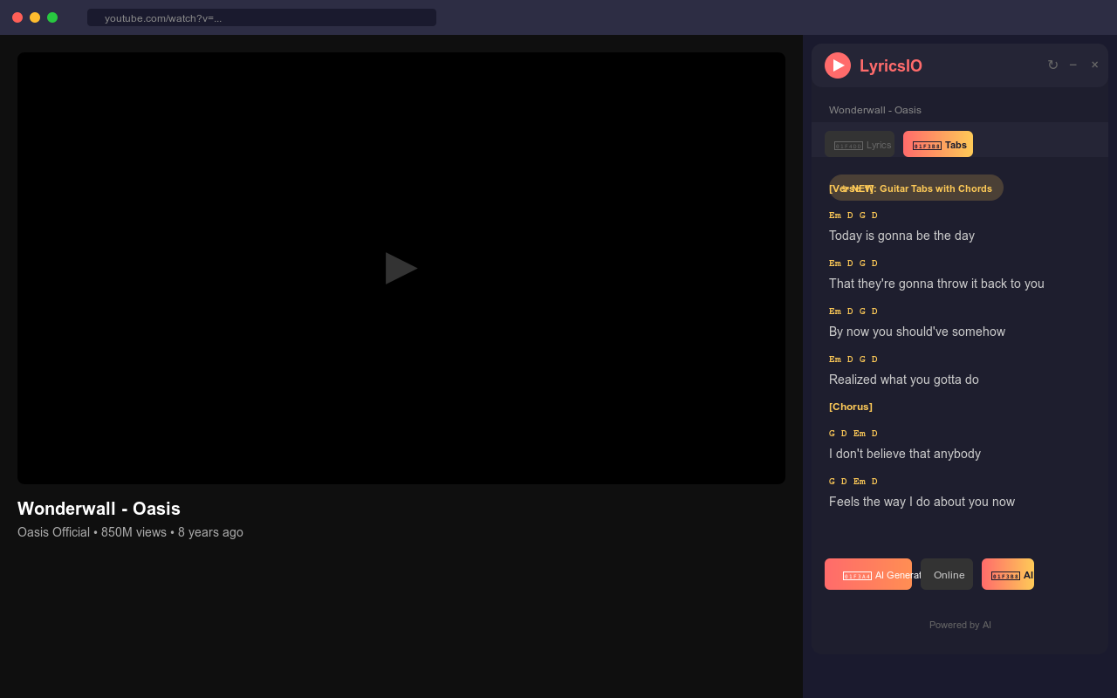This screenshot has width=1117, height=698.
Task: Click the LyricsIO title text
Action: pyautogui.click(x=891, y=65)
